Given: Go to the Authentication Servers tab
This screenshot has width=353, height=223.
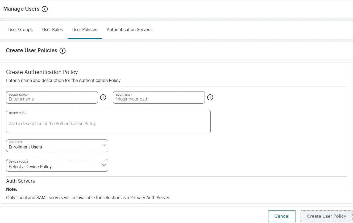Looking at the screenshot, I should coord(129,30).
